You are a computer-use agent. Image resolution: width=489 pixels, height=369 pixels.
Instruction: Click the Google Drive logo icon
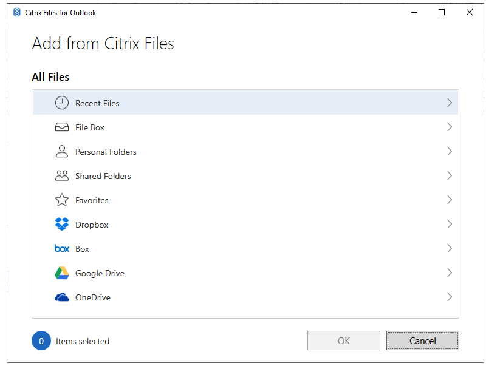click(62, 273)
